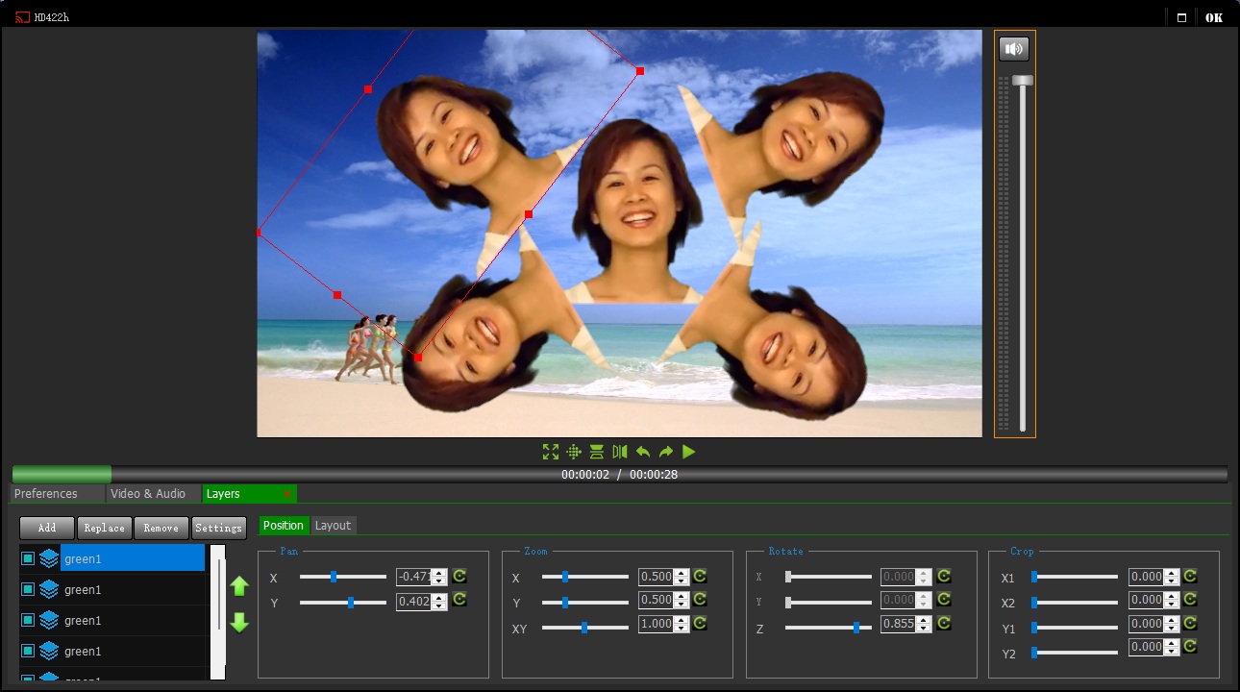This screenshot has width=1240, height=692.
Task: Click the fullscreen expand arrows icon
Action: pyautogui.click(x=551, y=452)
